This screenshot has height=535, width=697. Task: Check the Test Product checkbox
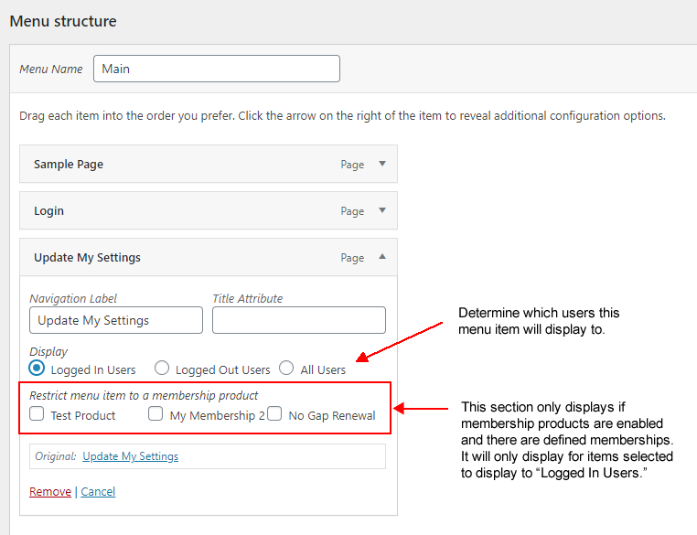pos(38,414)
